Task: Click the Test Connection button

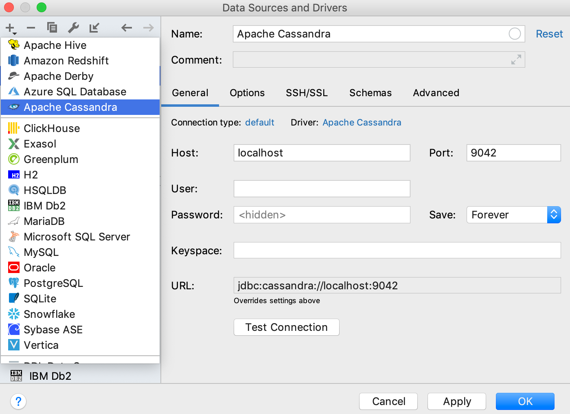Action: (287, 327)
